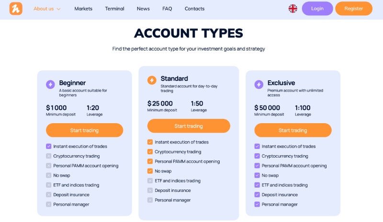
Task: Toggle Exclusive's Personal manager checkbox
Action: pos(257,204)
